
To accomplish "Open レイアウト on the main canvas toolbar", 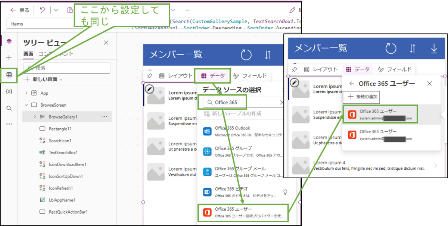I will coord(175,76).
